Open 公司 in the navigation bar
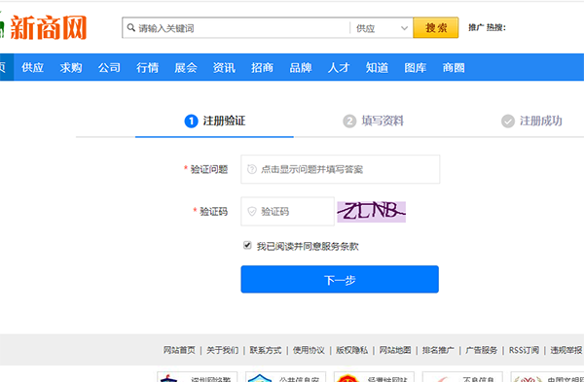 (109, 67)
